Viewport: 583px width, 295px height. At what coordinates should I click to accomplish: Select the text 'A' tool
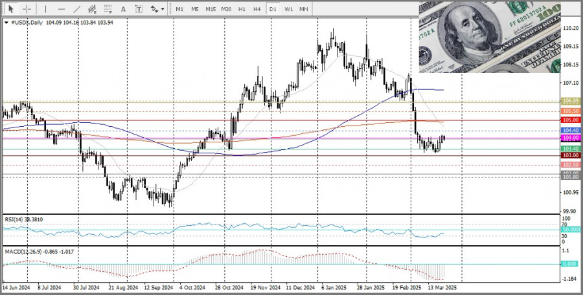coord(124,9)
